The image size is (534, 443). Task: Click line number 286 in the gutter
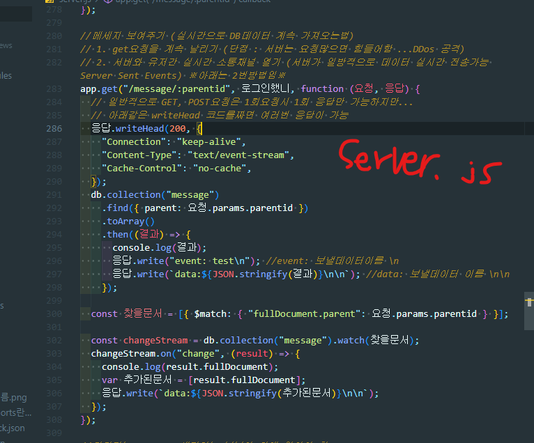coord(54,129)
